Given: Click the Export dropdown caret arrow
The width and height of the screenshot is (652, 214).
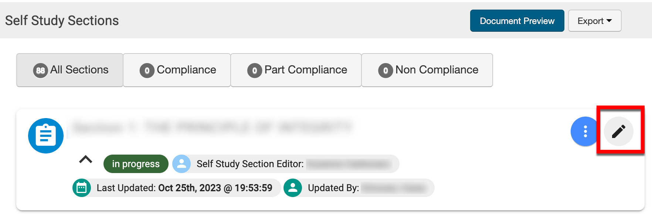Looking at the screenshot, I should pos(609,21).
